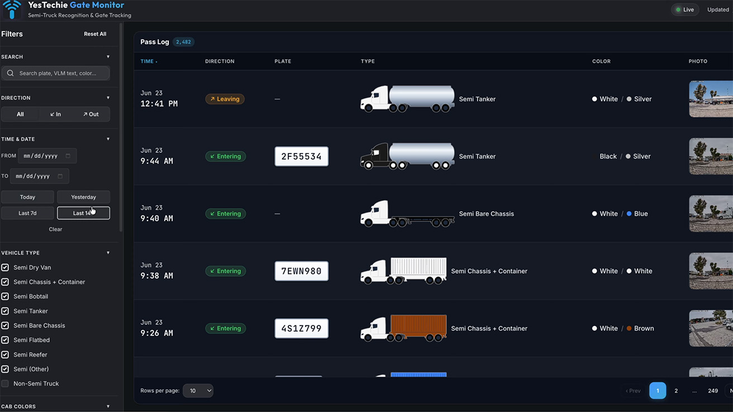Open the Rows per page dropdown

click(x=198, y=391)
